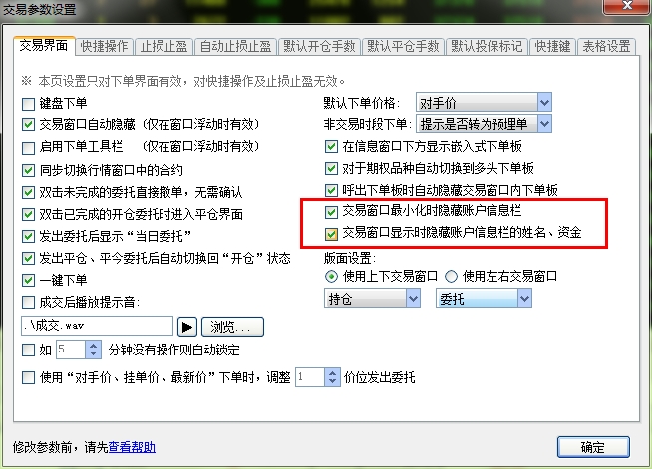Select 使用上下交易窗口 radio button
The width and height of the screenshot is (652, 469).
pyautogui.click(x=331, y=276)
